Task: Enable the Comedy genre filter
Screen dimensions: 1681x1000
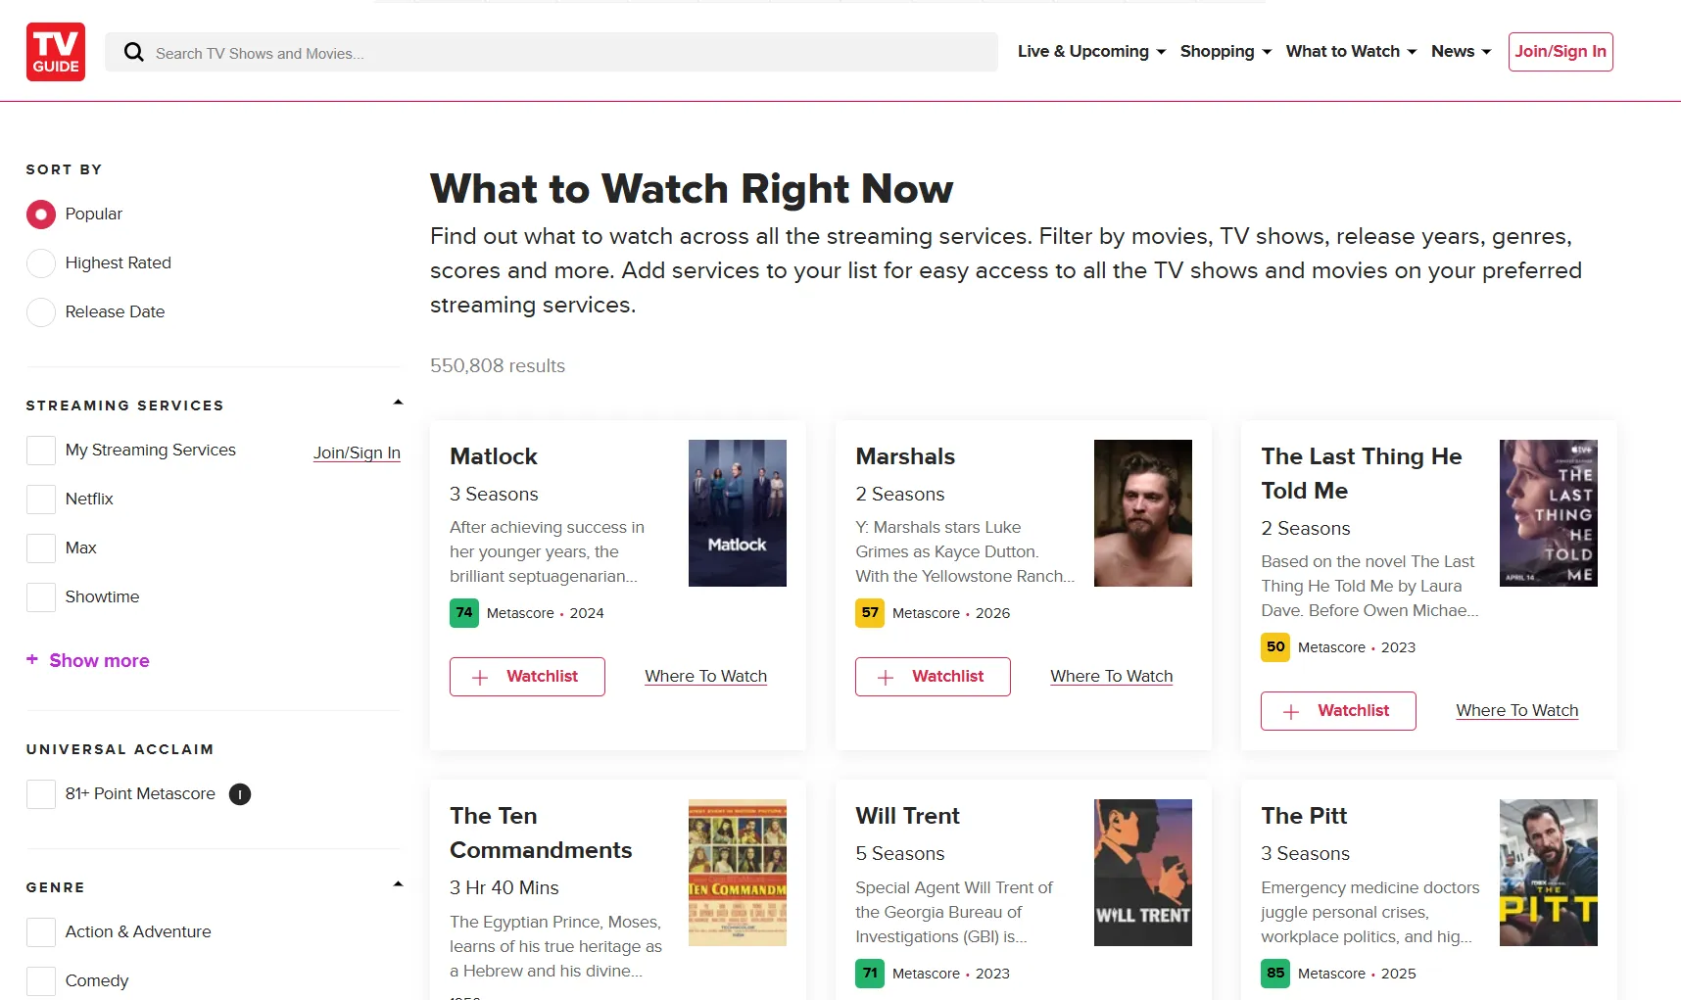Action: click(x=40, y=980)
